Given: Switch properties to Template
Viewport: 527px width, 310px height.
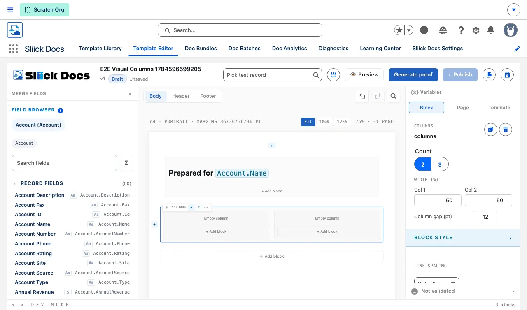Looking at the screenshot, I should (x=499, y=108).
